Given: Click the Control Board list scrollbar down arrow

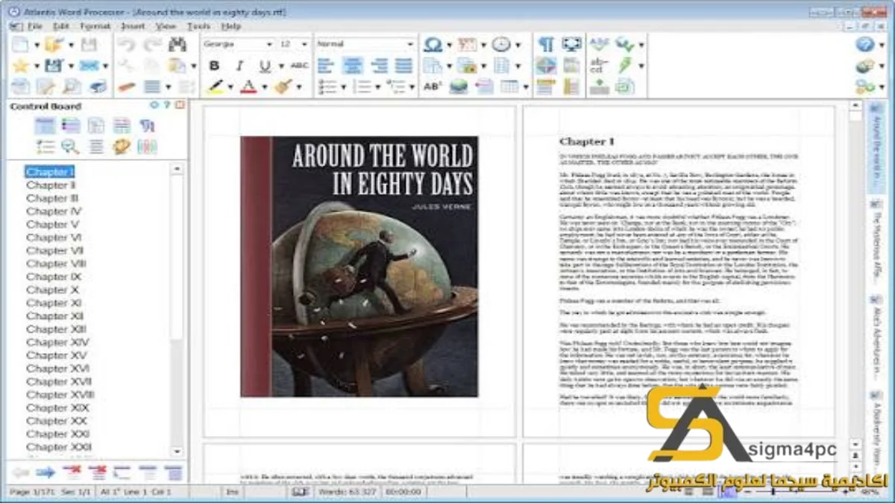Looking at the screenshot, I should (x=177, y=452).
